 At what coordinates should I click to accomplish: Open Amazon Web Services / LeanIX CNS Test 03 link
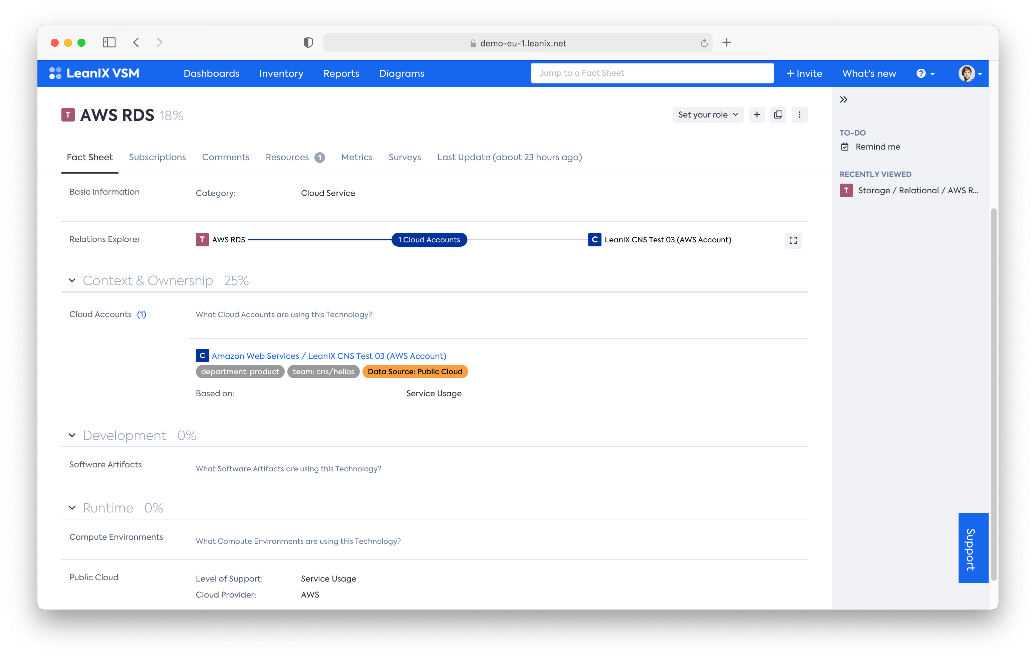(x=329, y=356)
